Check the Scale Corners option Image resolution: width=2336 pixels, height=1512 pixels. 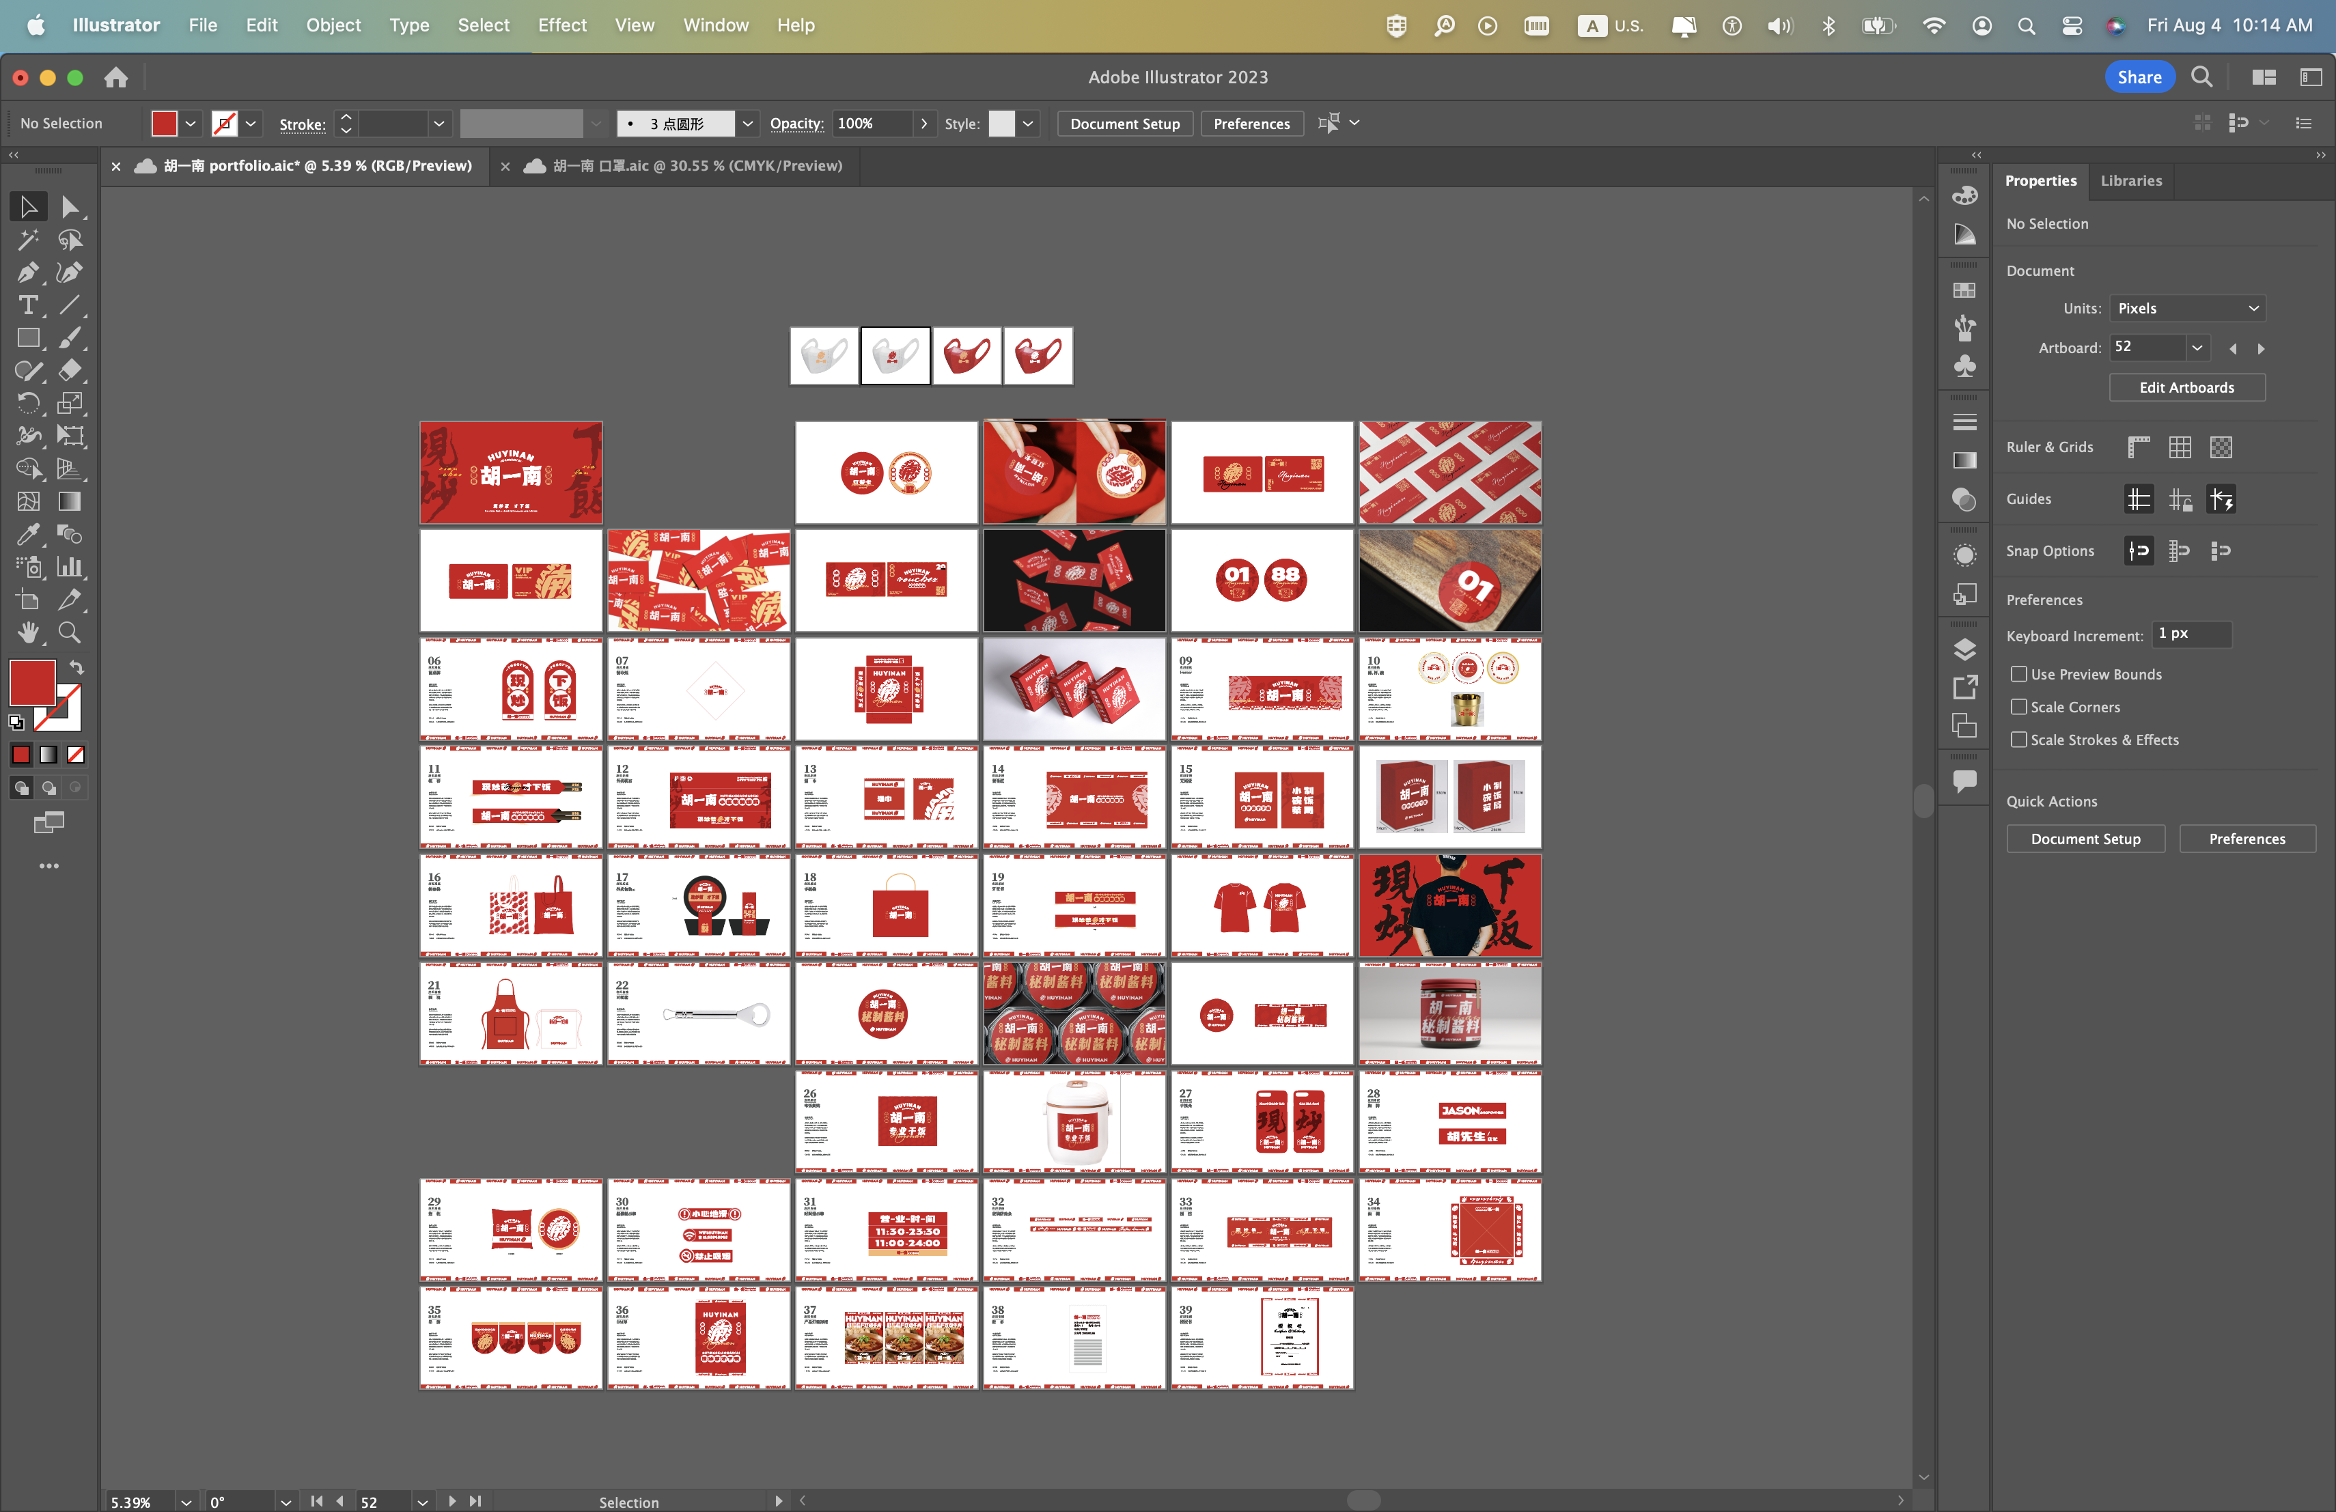point(2019,708)
